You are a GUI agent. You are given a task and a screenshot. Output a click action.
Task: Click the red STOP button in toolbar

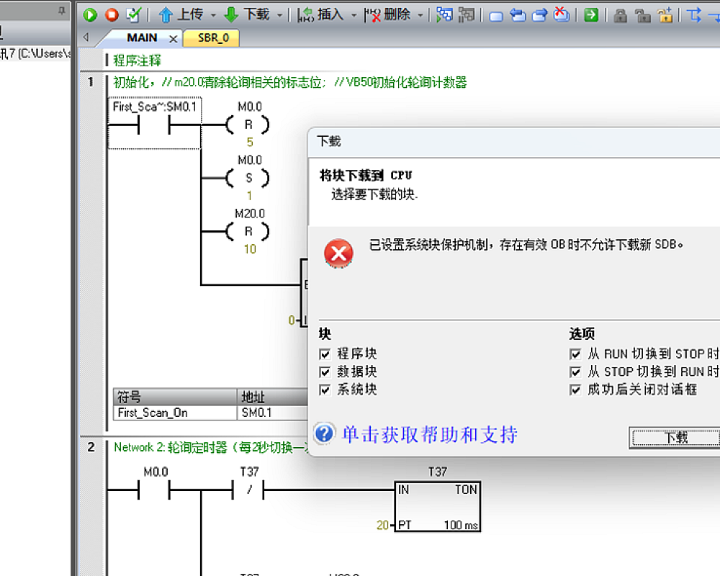pyautogui.click(x=112, y=15)
